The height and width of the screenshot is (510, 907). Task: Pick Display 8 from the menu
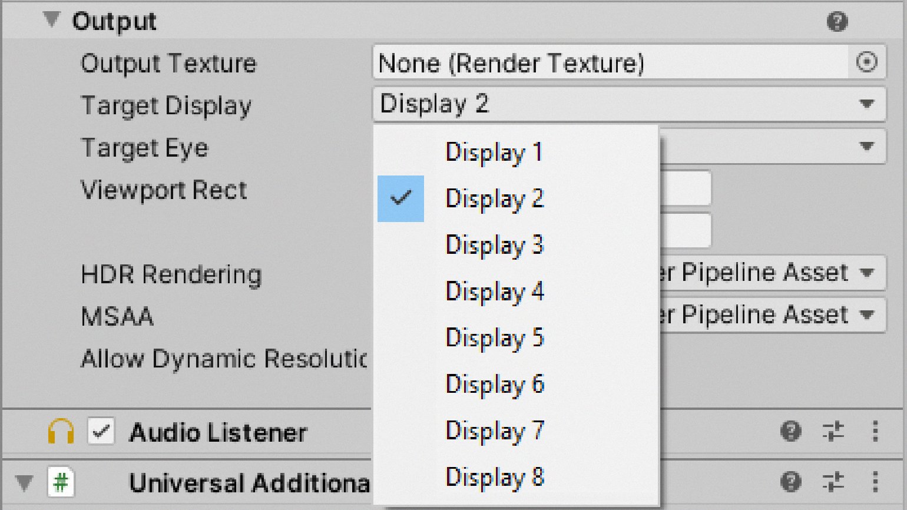pyautogui.click(x=494, y=477)
